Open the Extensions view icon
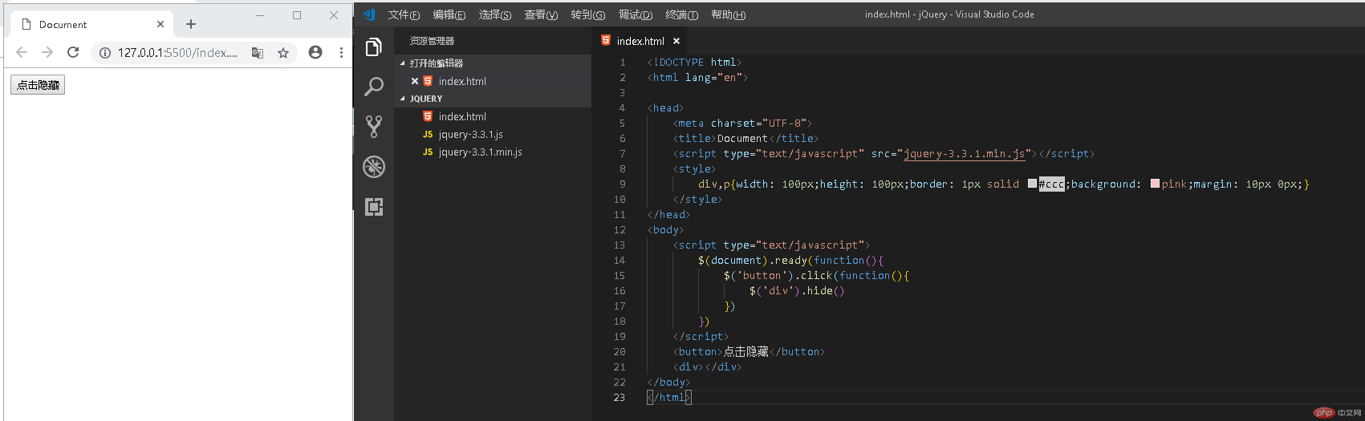1365x421 pixels. [374, 207]
